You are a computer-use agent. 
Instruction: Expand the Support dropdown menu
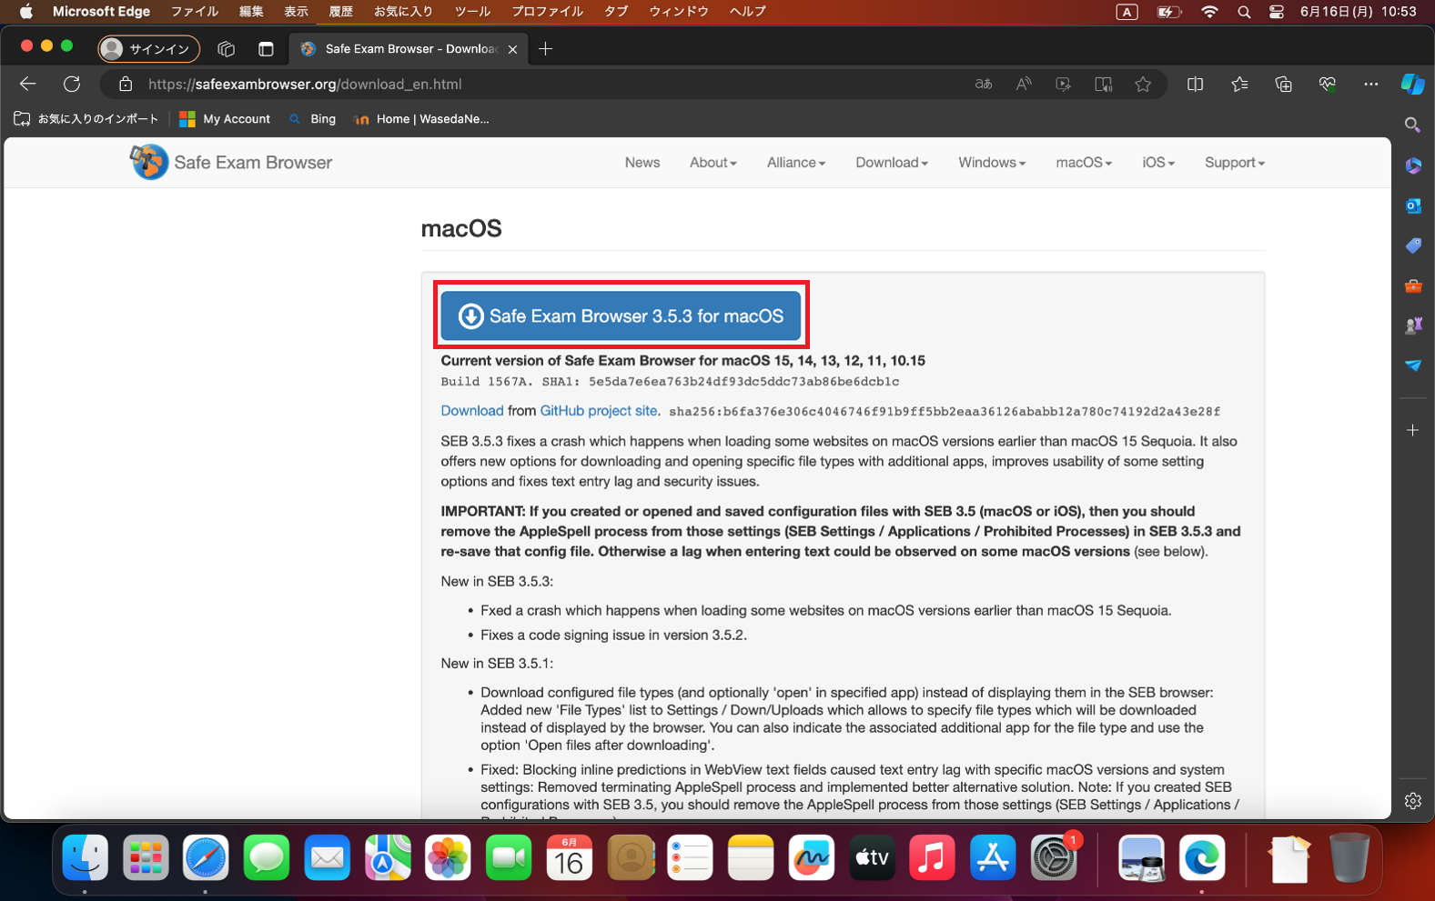click(1234, 163)
